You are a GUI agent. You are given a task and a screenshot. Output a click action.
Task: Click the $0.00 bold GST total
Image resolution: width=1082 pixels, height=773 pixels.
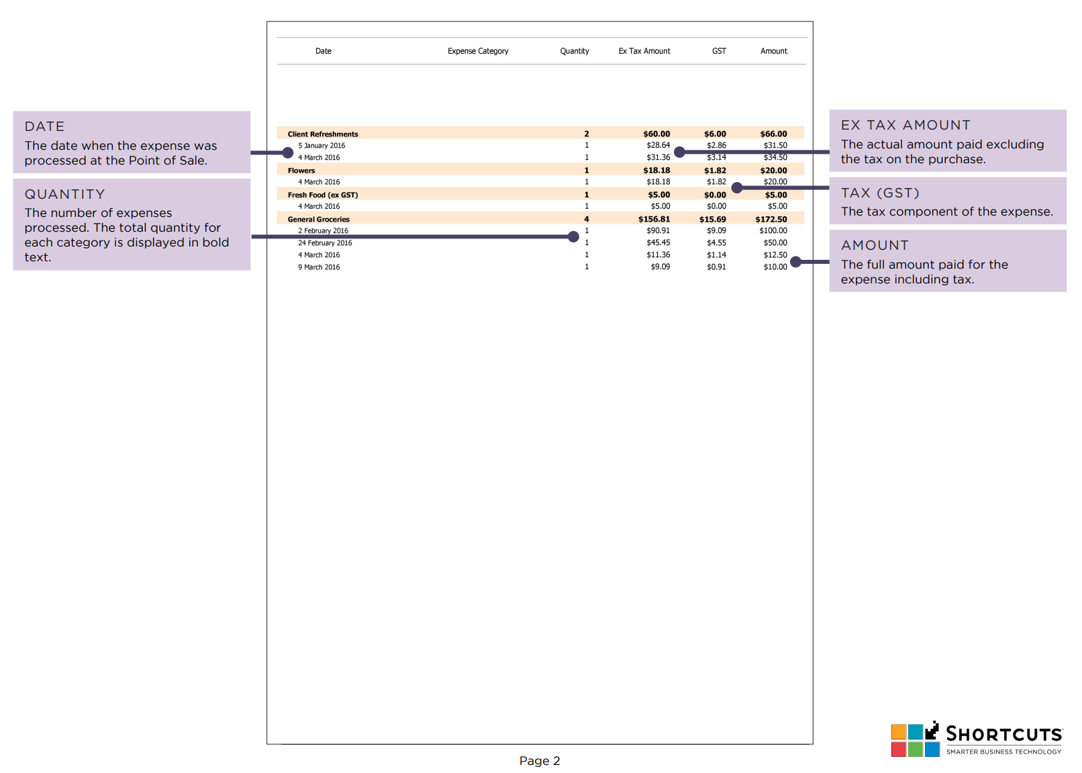tap(715, 195)
